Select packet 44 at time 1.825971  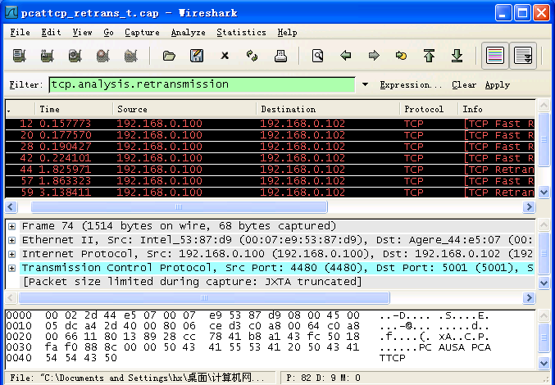pyautogui.click(x=270, y=170)
